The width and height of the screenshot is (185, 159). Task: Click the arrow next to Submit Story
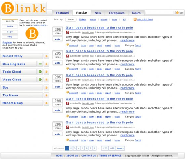46,56
